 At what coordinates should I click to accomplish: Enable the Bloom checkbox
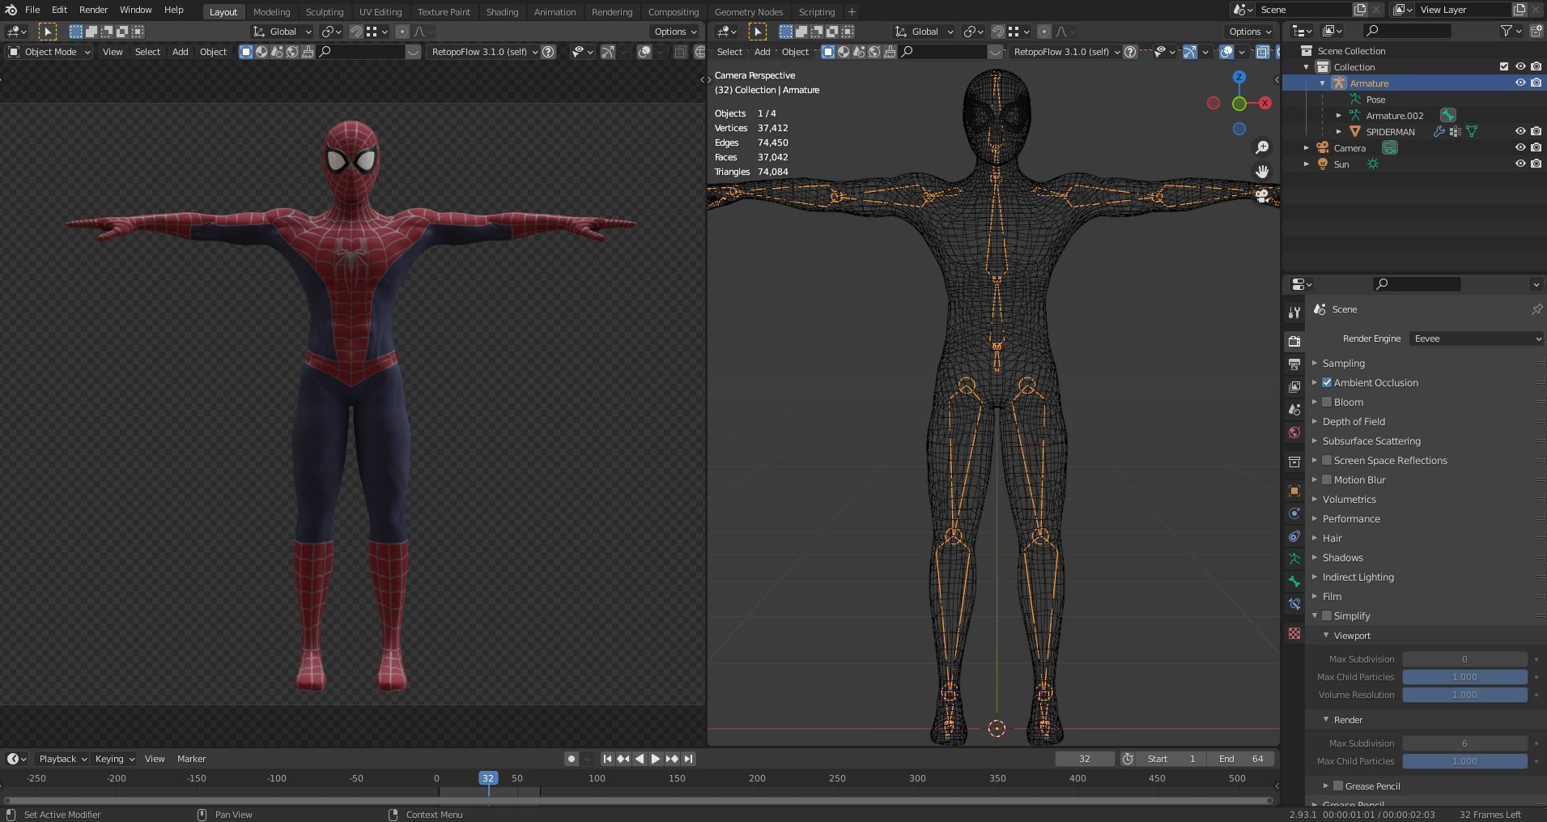(x=1327, y=402)
